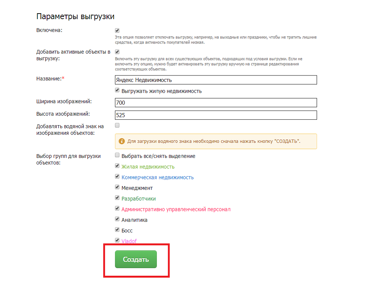Click the Ширина изображений input field
This screenshot has height=282, width=378.
click(x=216, y=103)
